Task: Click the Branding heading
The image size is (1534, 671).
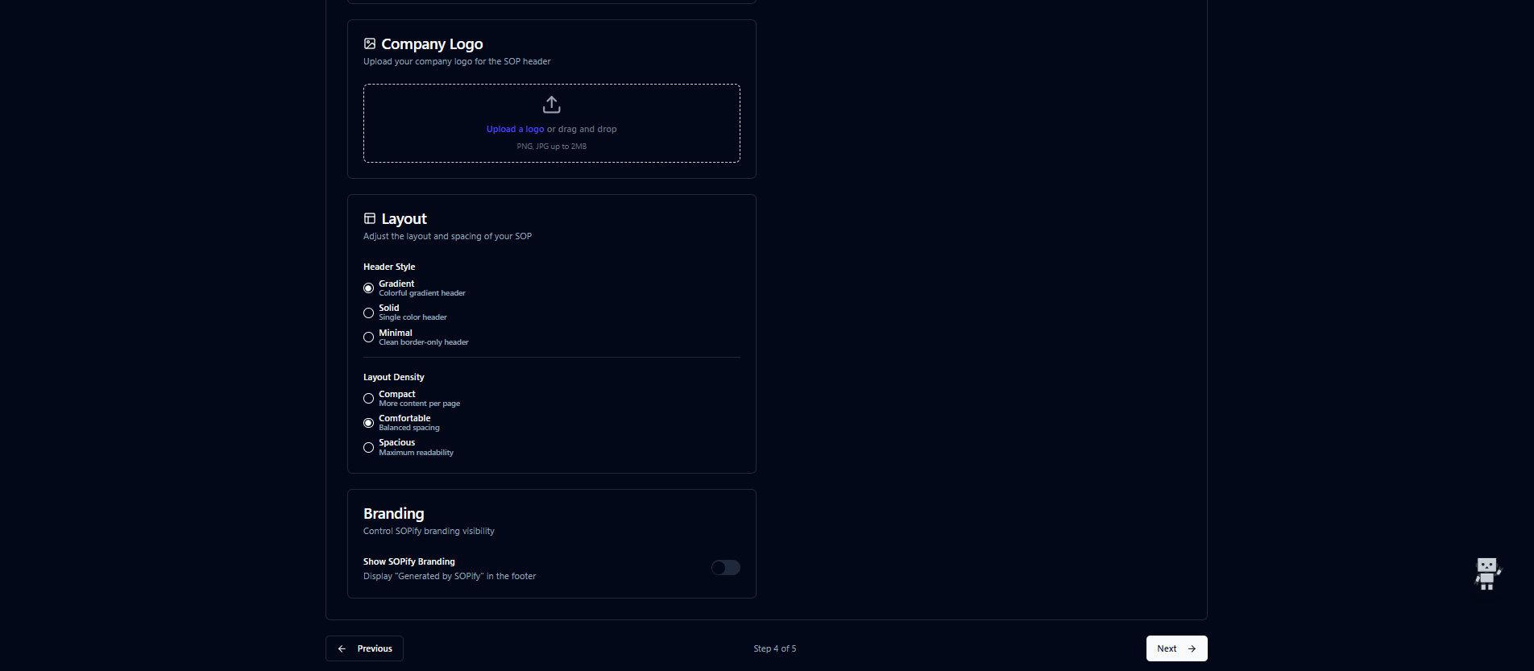Action: tap(394, 514)
